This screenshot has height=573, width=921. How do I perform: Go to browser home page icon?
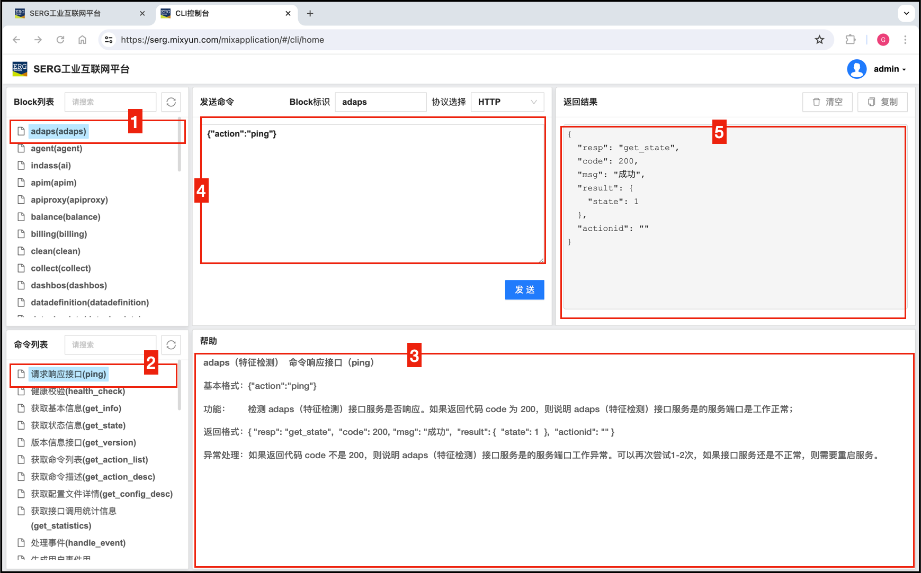(x=82, y=40)
